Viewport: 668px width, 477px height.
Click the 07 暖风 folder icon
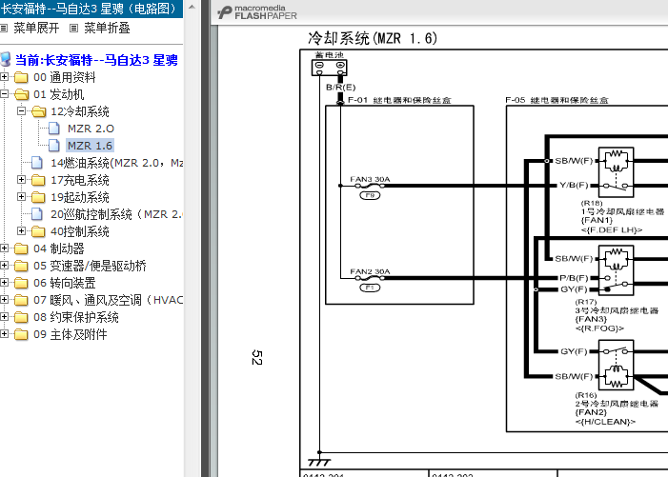(21, 301)
